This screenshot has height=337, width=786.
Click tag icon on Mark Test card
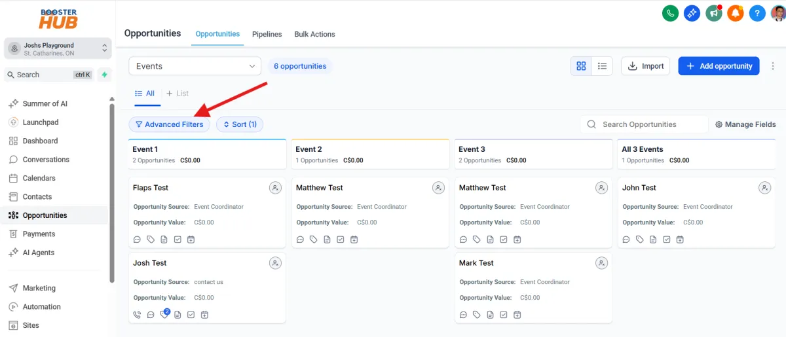tap(477, 315)
